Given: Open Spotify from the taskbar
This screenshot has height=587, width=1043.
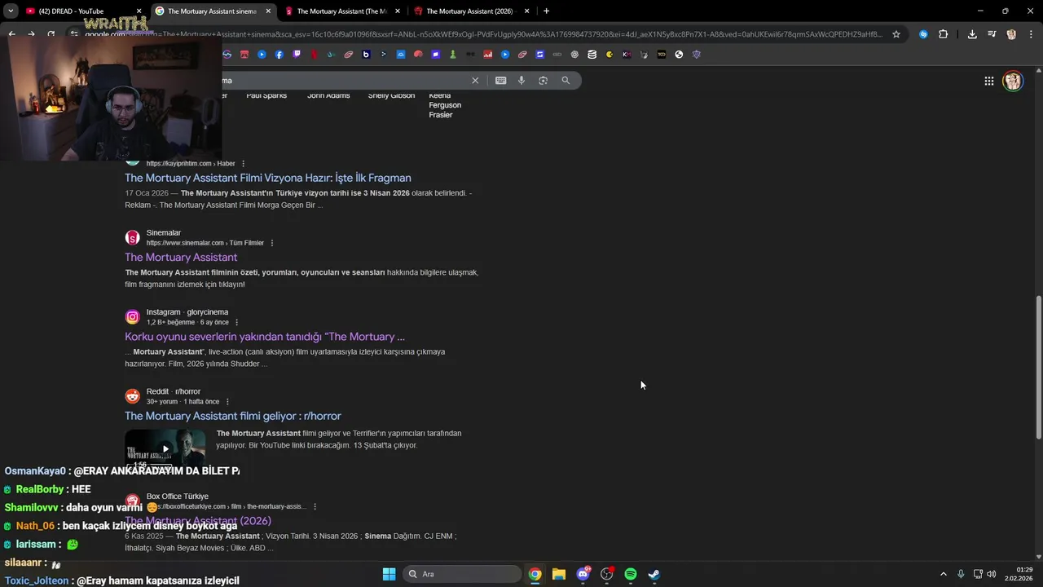Looking at the screenshot, I should coord(630,574).
